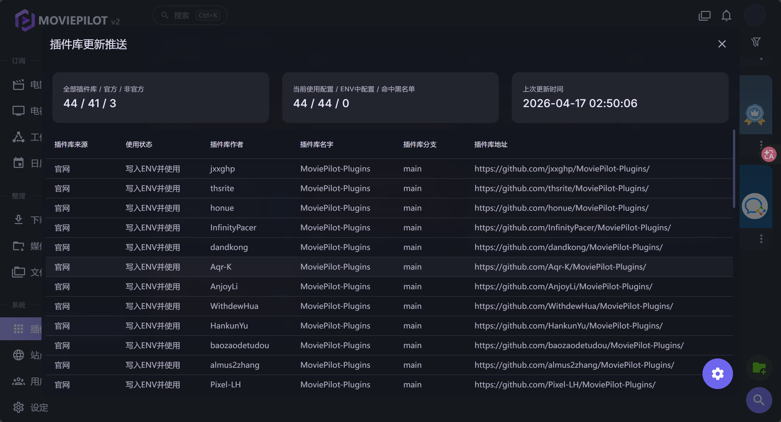The height and width of the screenshot is (422, 781).
Task: Open the AnjoyLi GitHub repository URL
Action: [x=563, y=287]
